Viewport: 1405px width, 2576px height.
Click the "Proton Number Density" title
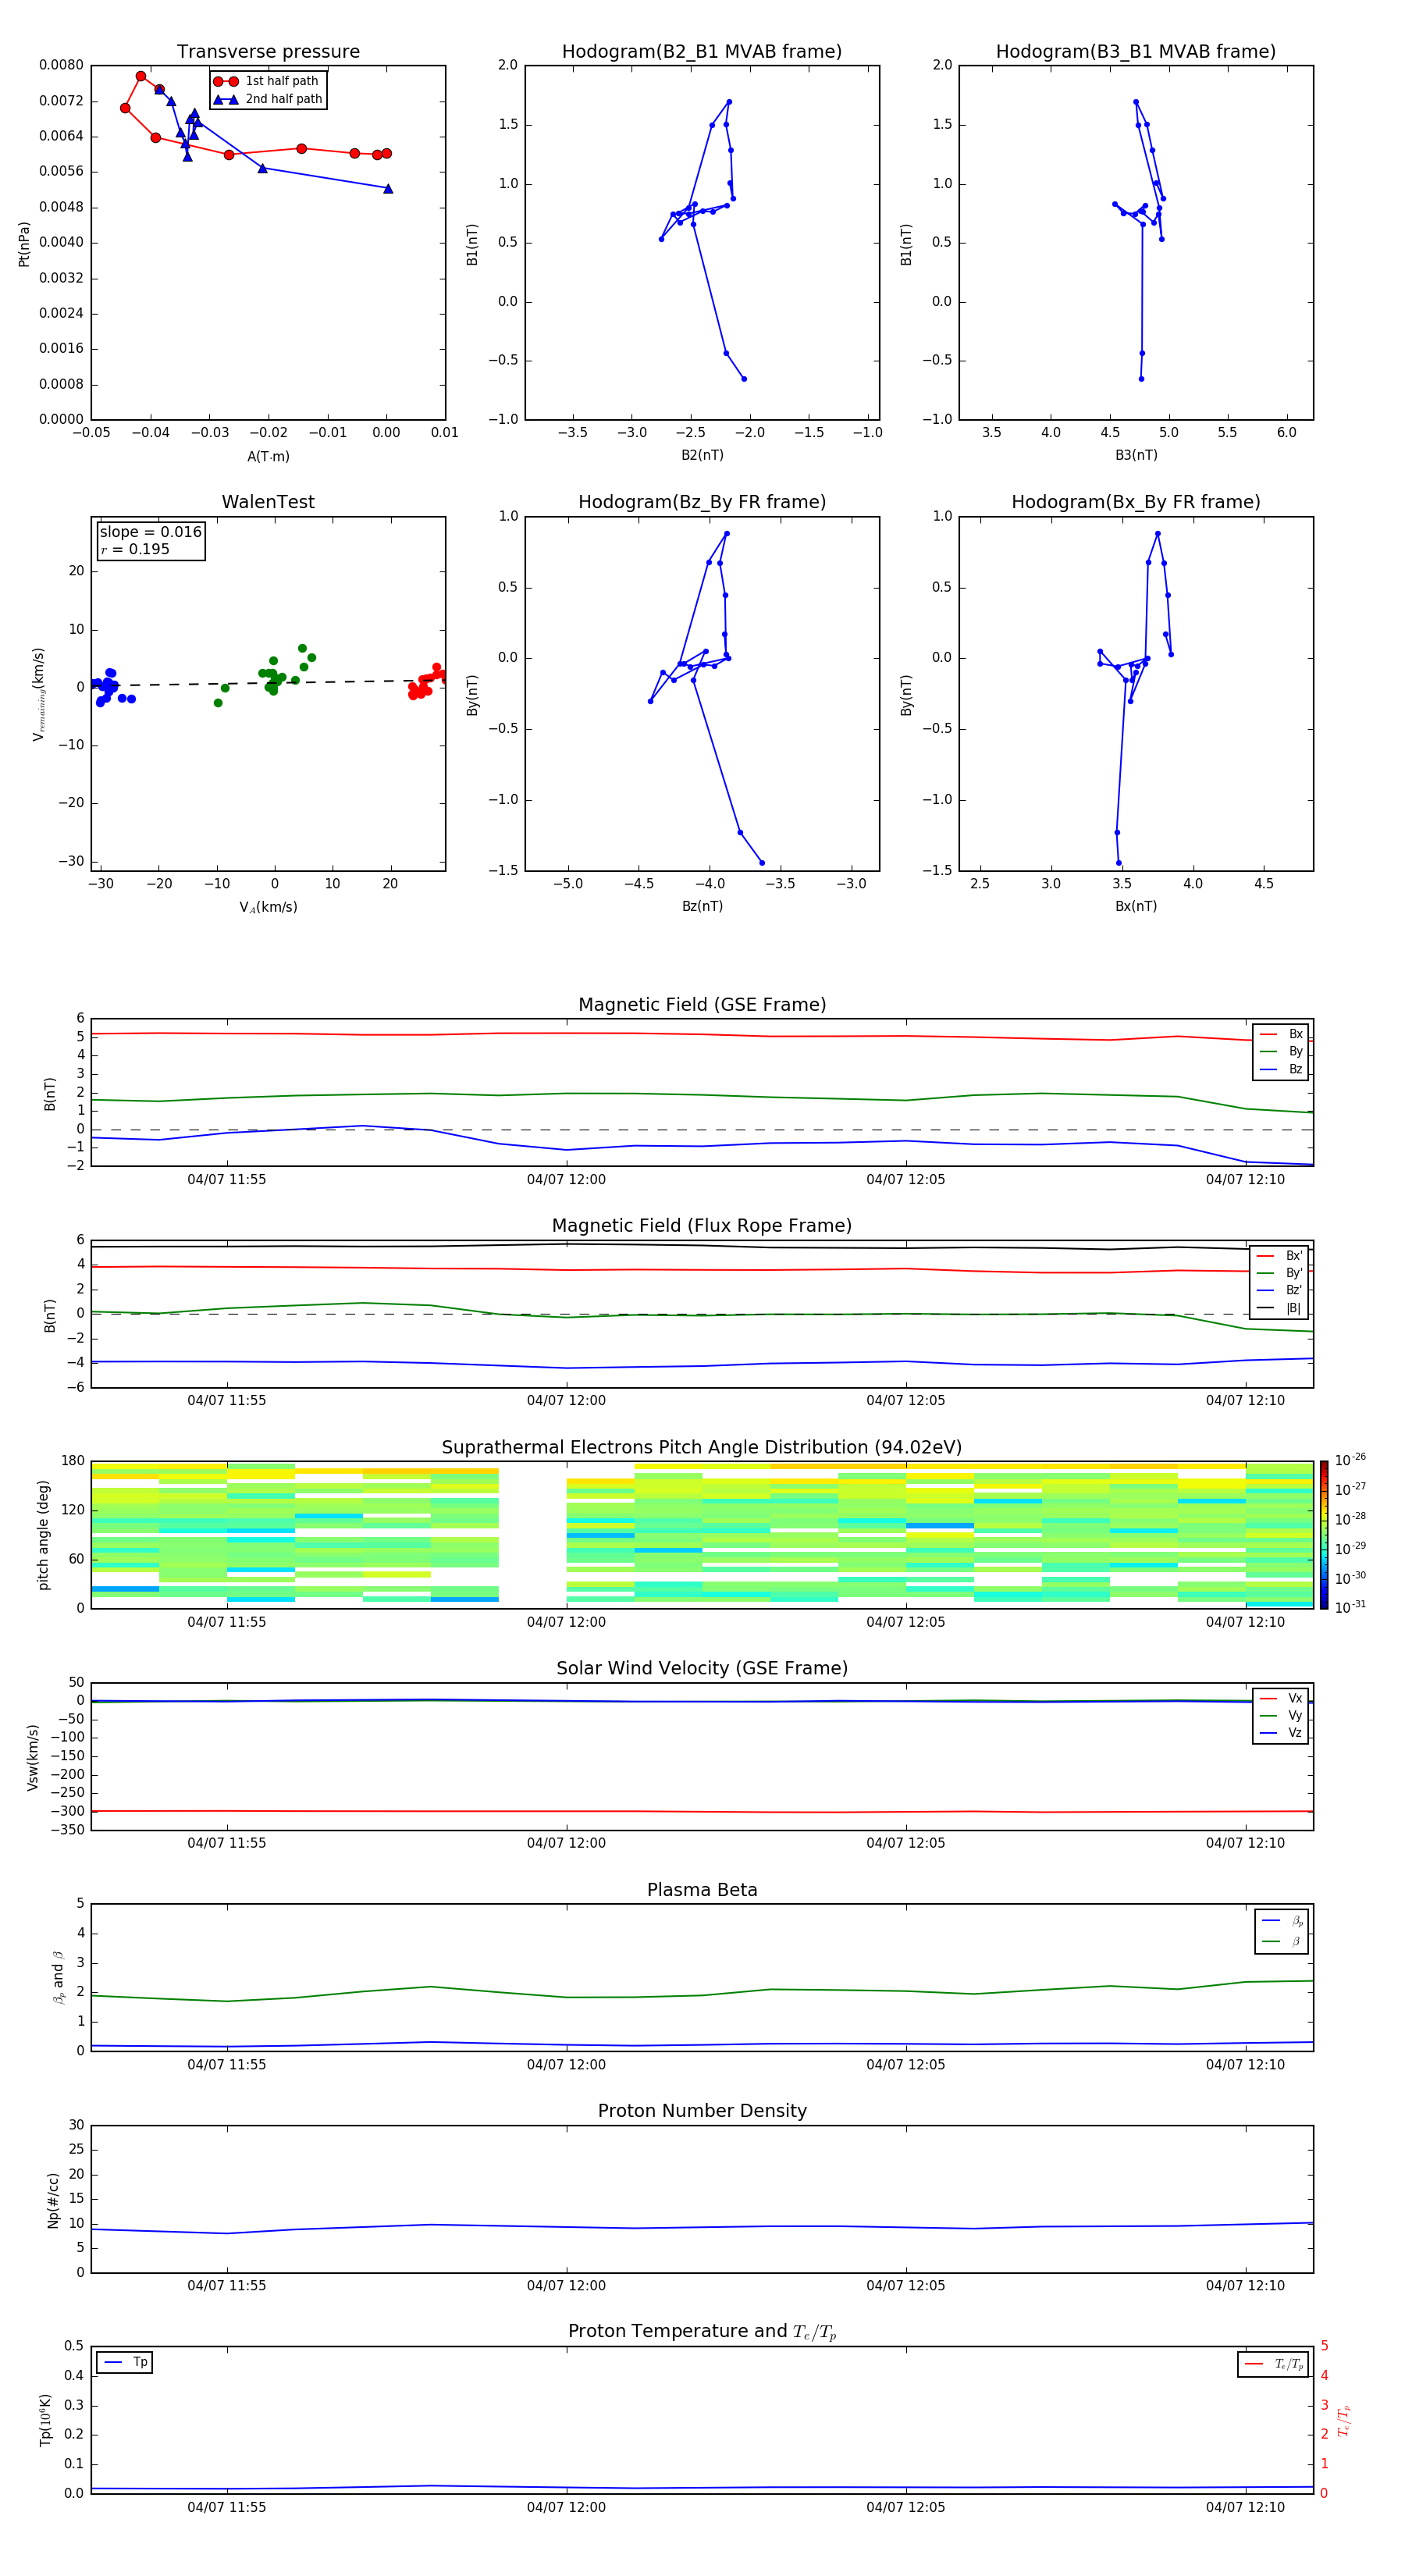coord(702,2111)
